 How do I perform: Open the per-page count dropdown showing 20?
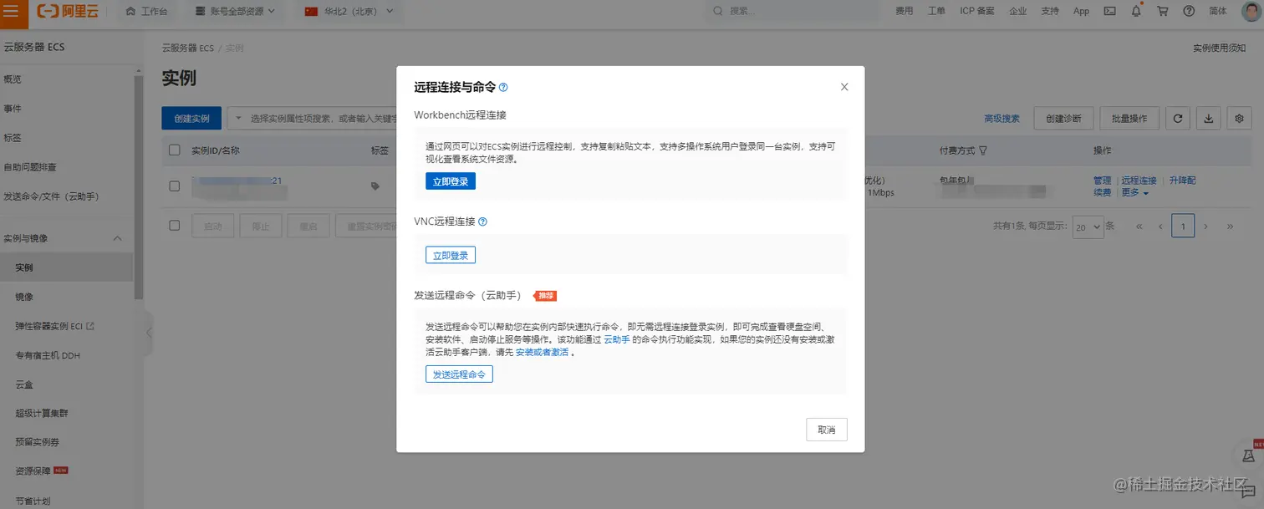1088,227
